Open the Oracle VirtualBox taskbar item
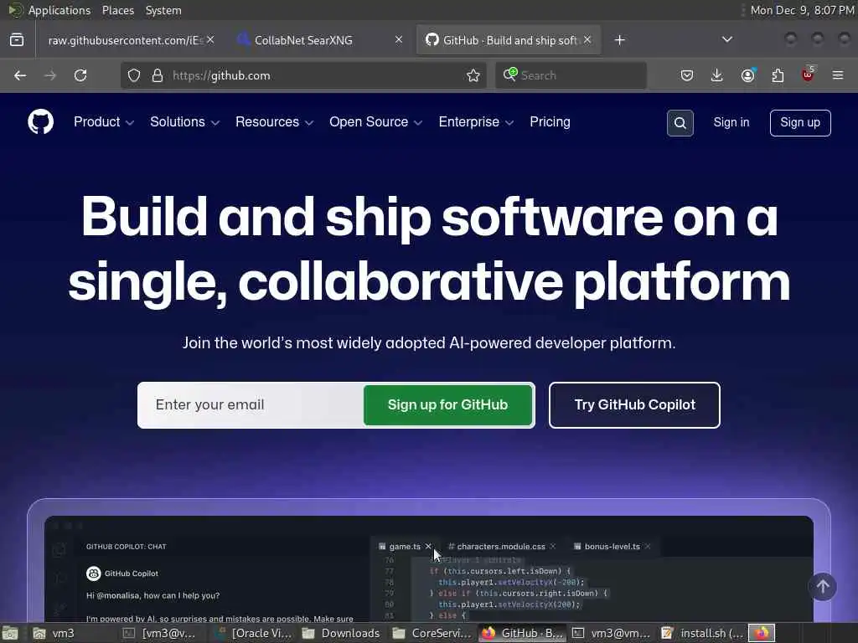This screenshot has width=858, height=643. pyautogui.click(x=254, y=633)
